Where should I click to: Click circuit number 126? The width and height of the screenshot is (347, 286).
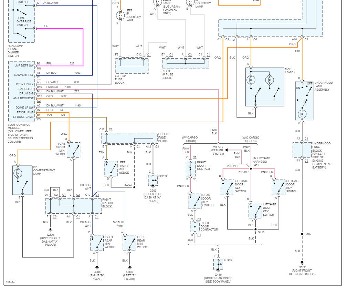pyautogui.click(x=63, y=115)
